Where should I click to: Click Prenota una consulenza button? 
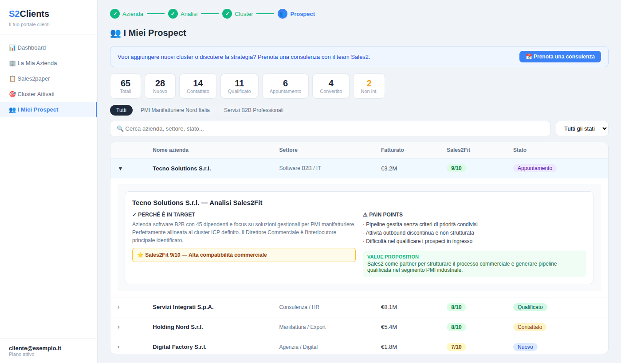560,57
